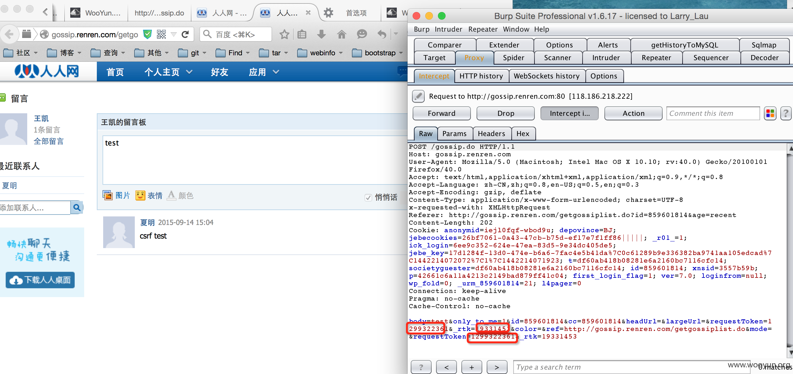Image resolution: width=793 pixels, height=374 pixels.
Task: Click the chat smiley toolbar icon
Action: pos(362,34)
